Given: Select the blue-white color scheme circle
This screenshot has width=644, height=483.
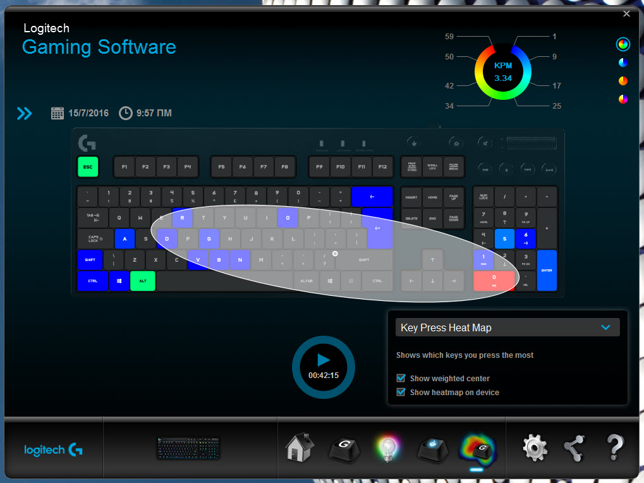Looking at the screenshot, I should click(623, 63).
